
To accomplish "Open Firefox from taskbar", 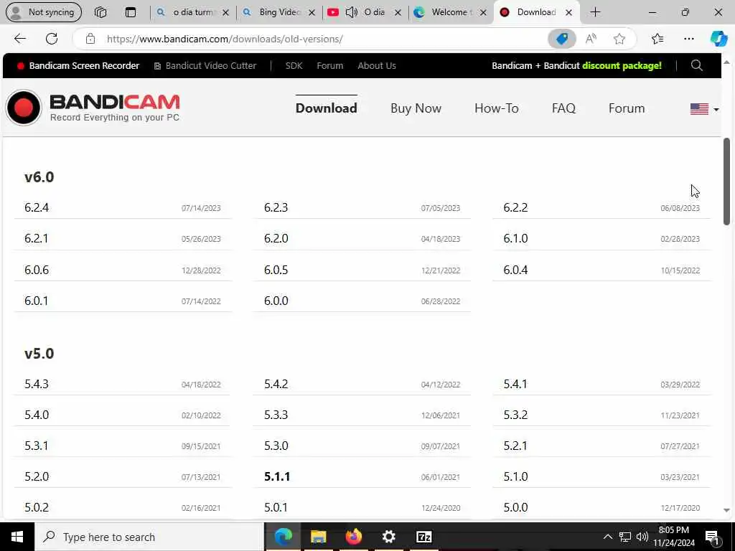I will click(x=353, y=537).
